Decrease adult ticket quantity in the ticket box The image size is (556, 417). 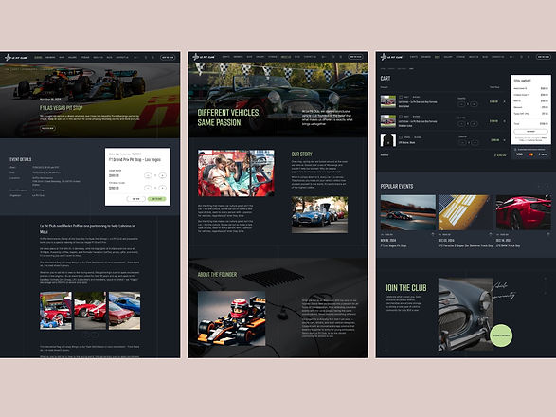(x=148, y=175)
